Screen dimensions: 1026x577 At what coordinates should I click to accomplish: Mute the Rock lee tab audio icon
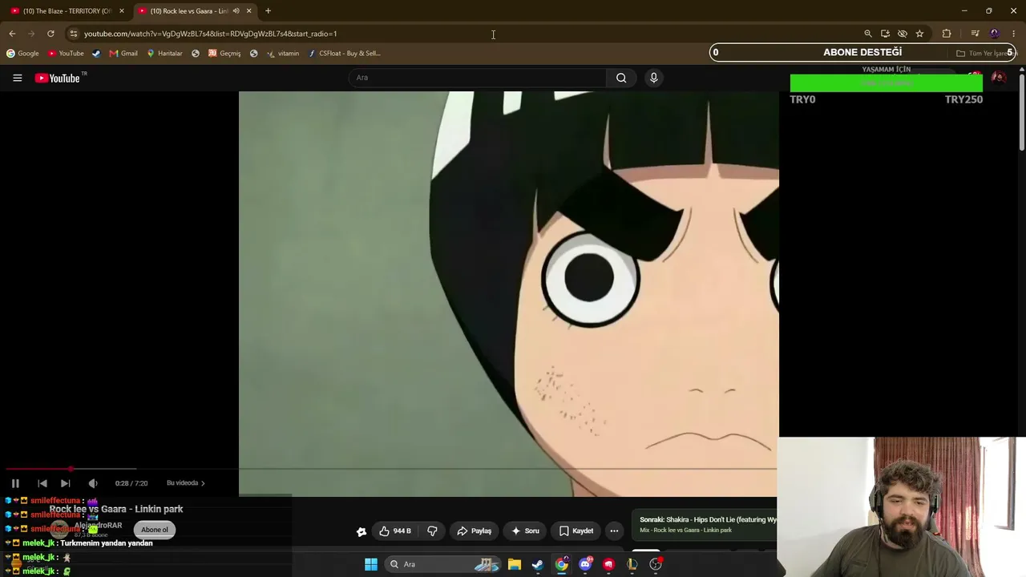tap(236, 10)
